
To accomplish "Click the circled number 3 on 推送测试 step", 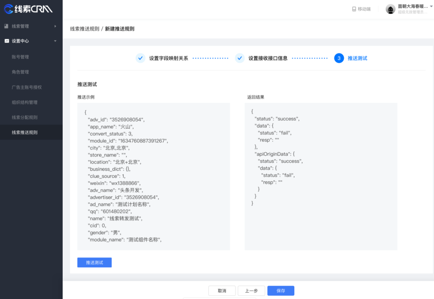I will point(339,58).
